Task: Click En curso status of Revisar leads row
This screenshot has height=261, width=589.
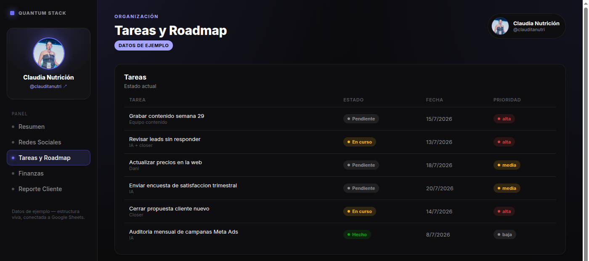Action: (360, 142)
